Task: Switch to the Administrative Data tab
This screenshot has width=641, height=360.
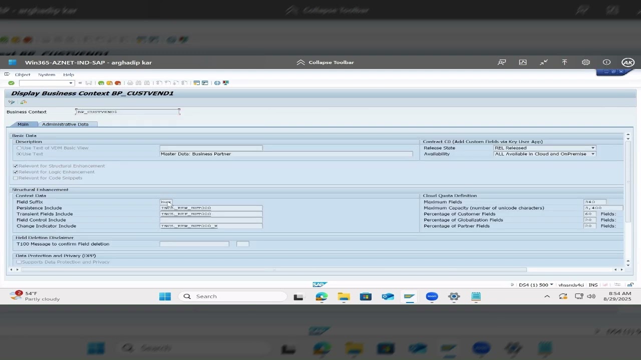Action: click(65, 124)
